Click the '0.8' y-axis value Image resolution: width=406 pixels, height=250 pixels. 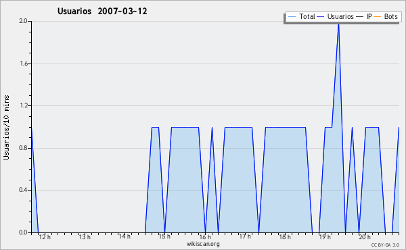point(23,148)
